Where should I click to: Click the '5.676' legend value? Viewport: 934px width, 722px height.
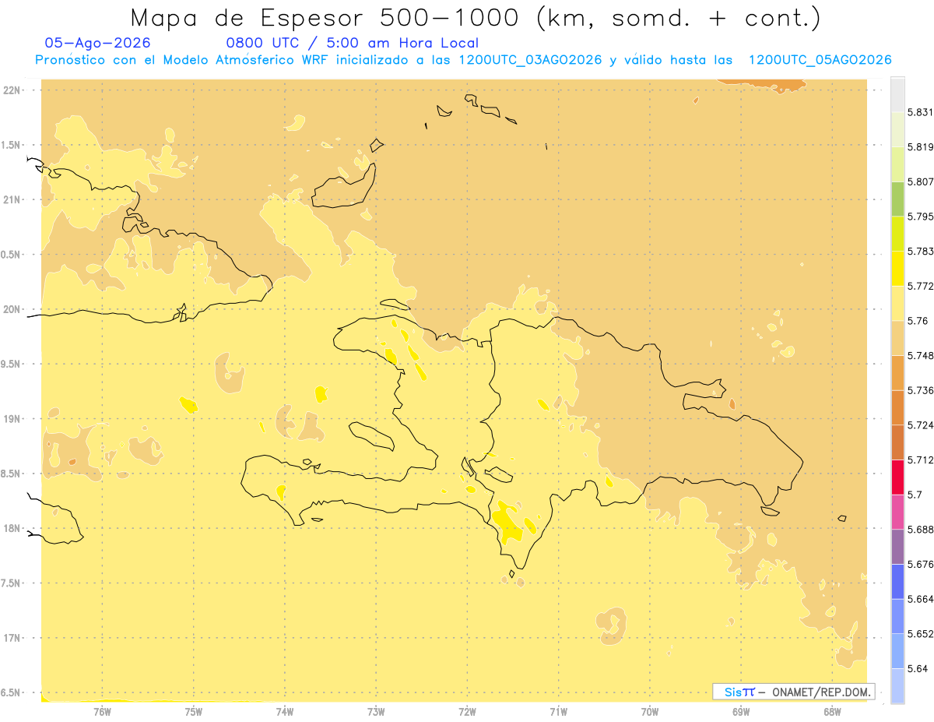pos(921,565)
